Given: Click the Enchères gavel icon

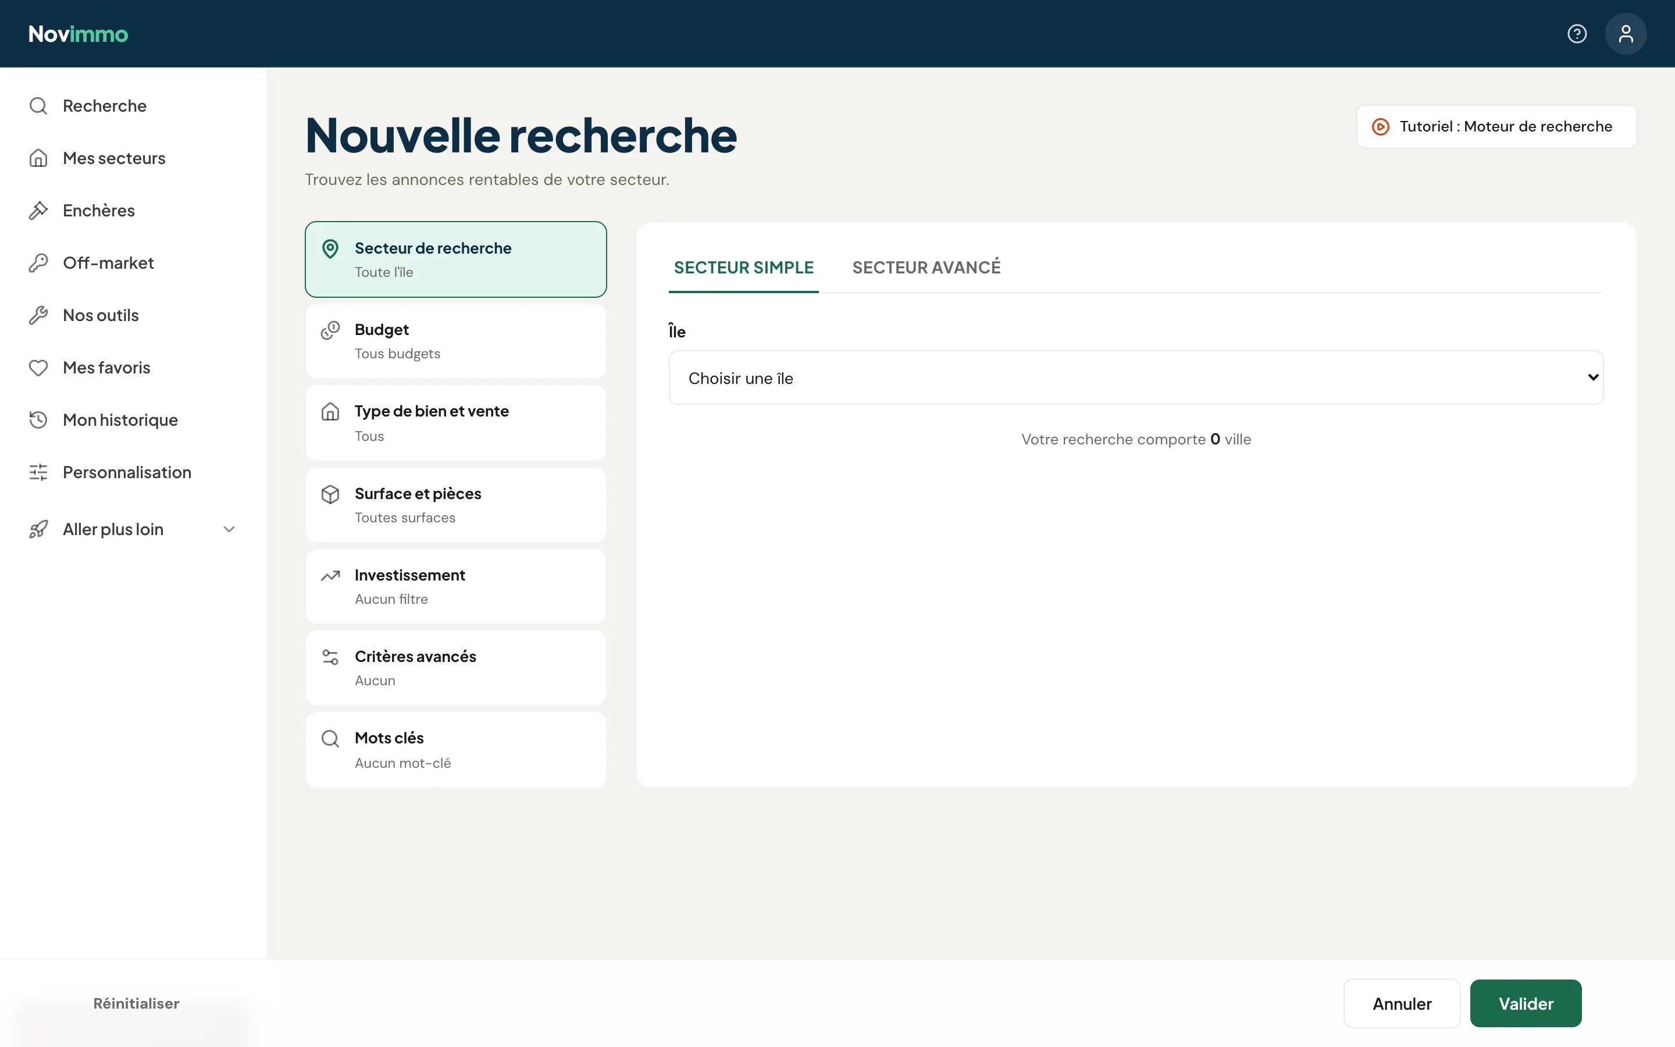Looking at the screenshot, I should click(38, 211).
